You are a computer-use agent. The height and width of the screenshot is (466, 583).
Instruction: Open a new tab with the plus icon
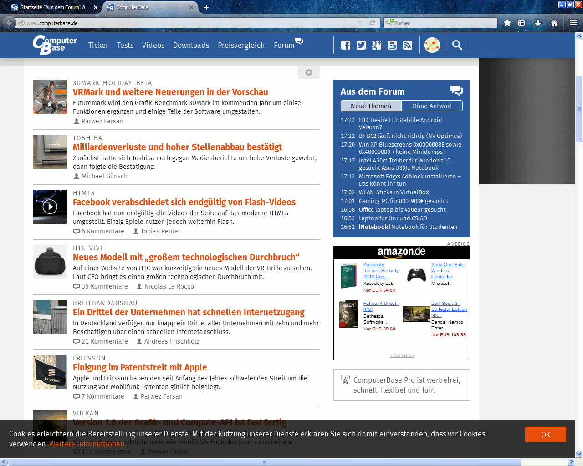[206, 7]
